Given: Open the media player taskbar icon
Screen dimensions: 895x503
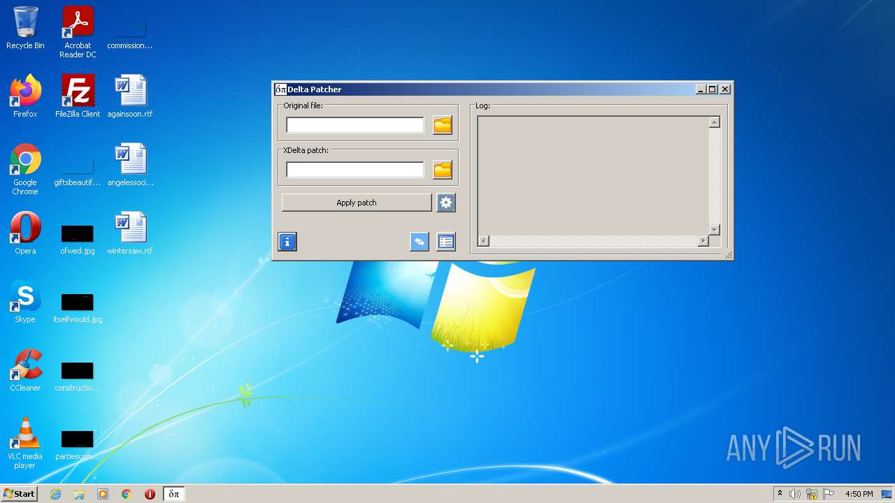Looking at the screenshot, I should 103,494.
